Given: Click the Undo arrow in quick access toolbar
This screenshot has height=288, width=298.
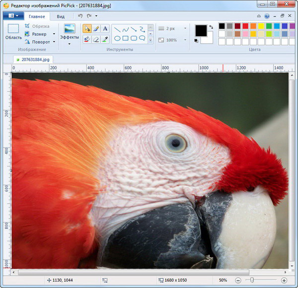Looking at the screenshot, I should coord(80,16).
